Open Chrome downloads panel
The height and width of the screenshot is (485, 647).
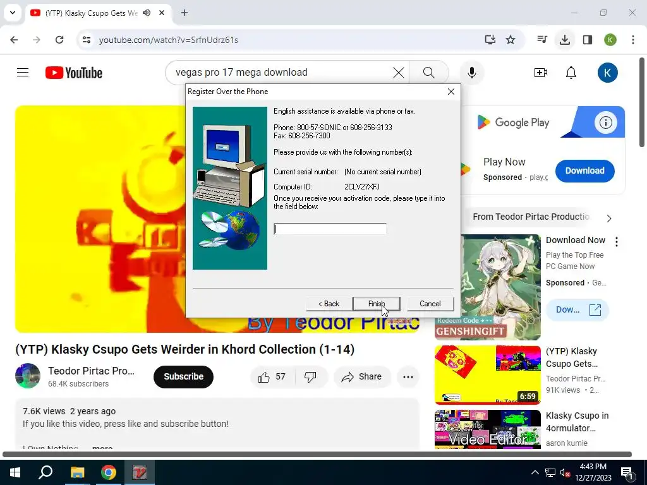564,40
